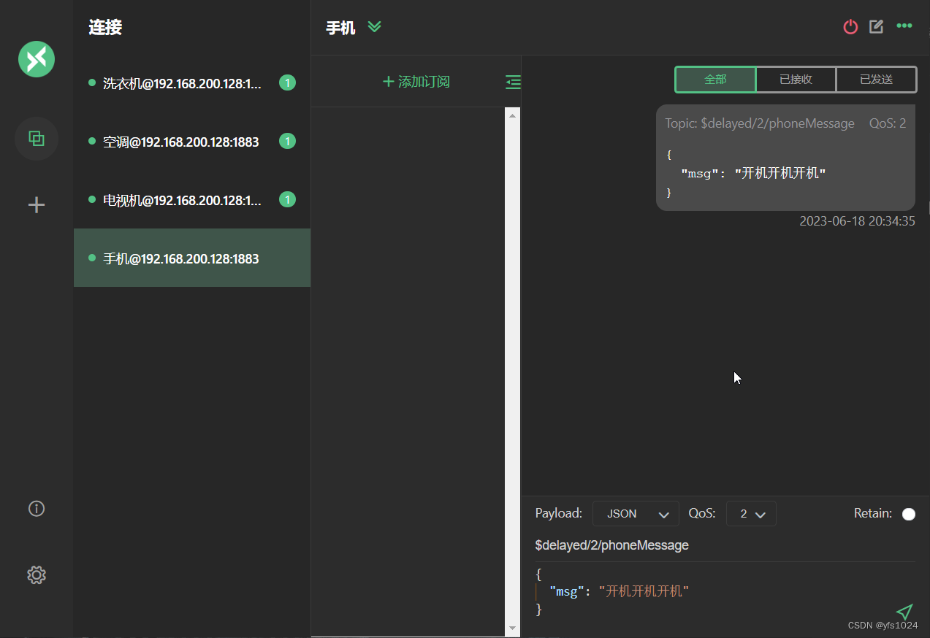The height and width of the screenshot is (638, 930).
Task: Click the subscription list scroll-down arrow
Action: 512,628
